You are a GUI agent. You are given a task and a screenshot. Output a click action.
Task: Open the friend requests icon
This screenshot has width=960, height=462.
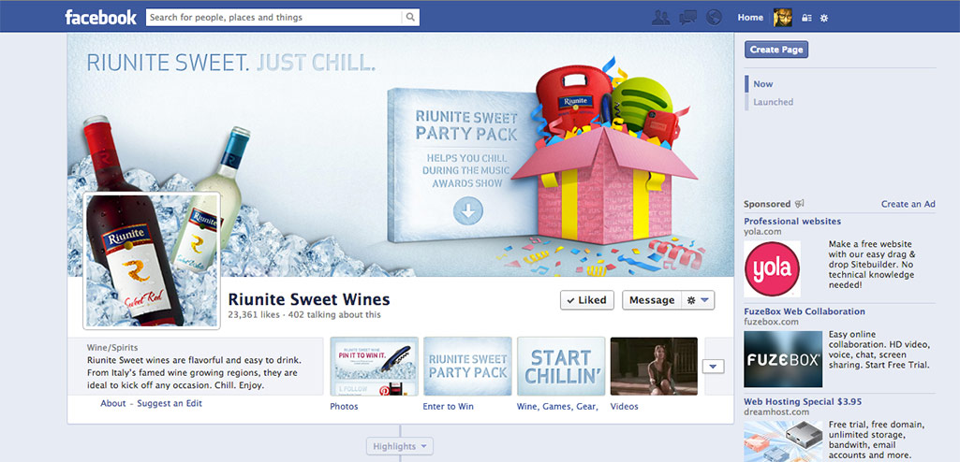661,17
